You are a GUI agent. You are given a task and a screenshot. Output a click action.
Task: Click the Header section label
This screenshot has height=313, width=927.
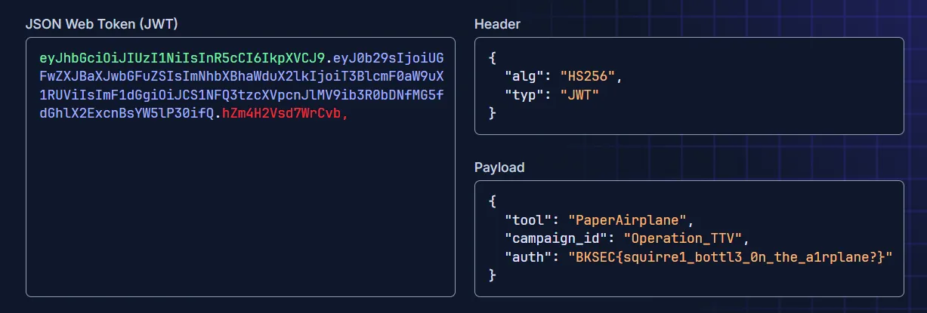pyautogui.click(x=497, y=23)
